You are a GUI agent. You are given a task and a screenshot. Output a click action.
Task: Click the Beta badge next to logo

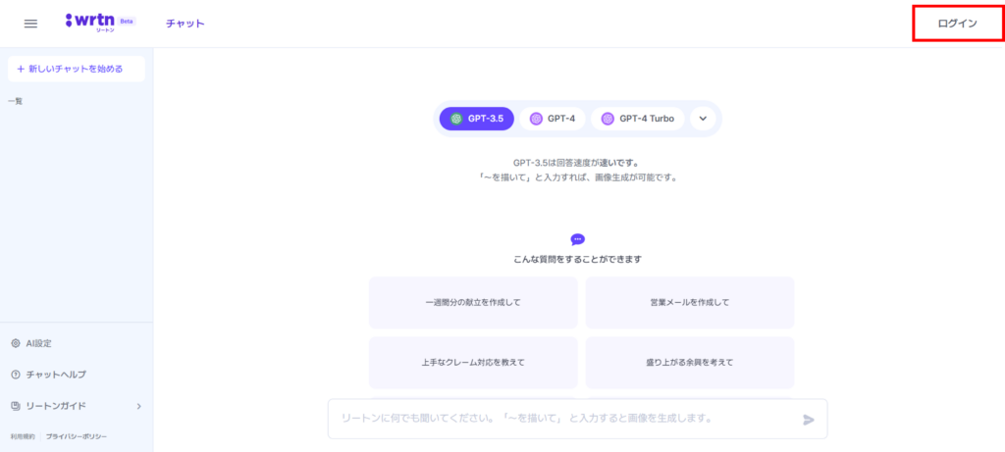coord(127,21)
